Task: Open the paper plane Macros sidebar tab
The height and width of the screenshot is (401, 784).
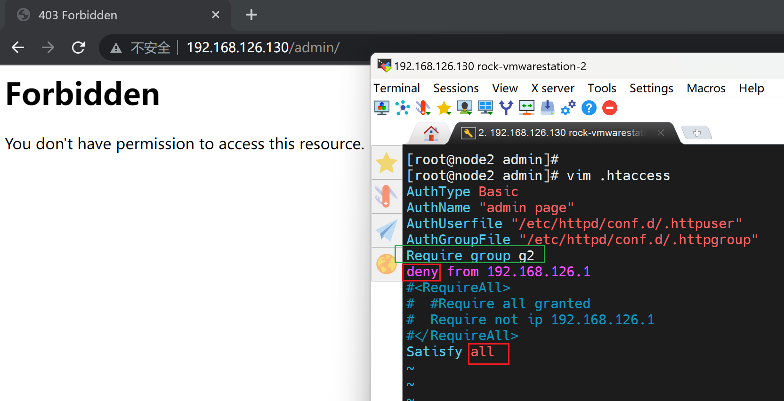Action: click(x=386, y=231)
